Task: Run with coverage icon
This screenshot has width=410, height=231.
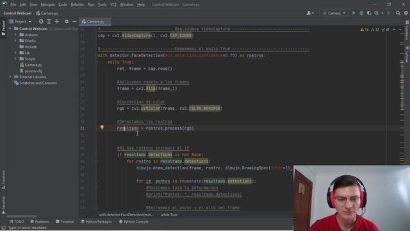Action: pyautogui.click(x=369, y=13)
